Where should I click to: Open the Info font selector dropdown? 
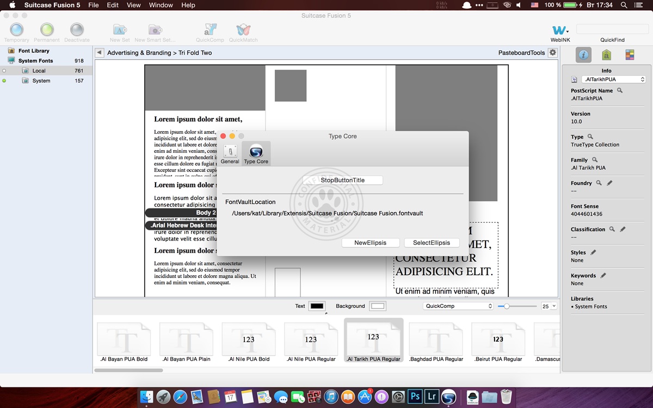(x=613, y=79)
